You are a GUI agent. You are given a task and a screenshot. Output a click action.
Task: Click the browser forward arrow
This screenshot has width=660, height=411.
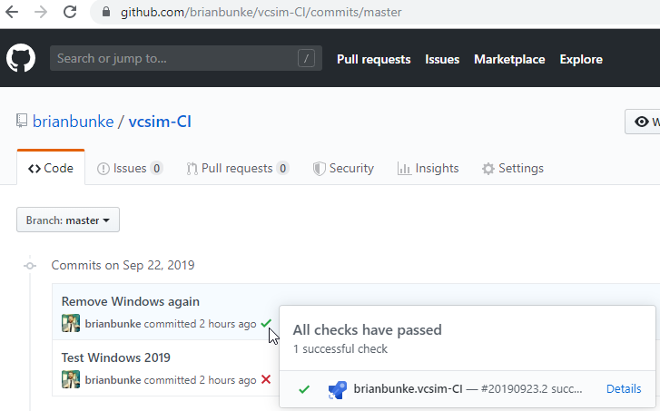click(x=42, y=13)
